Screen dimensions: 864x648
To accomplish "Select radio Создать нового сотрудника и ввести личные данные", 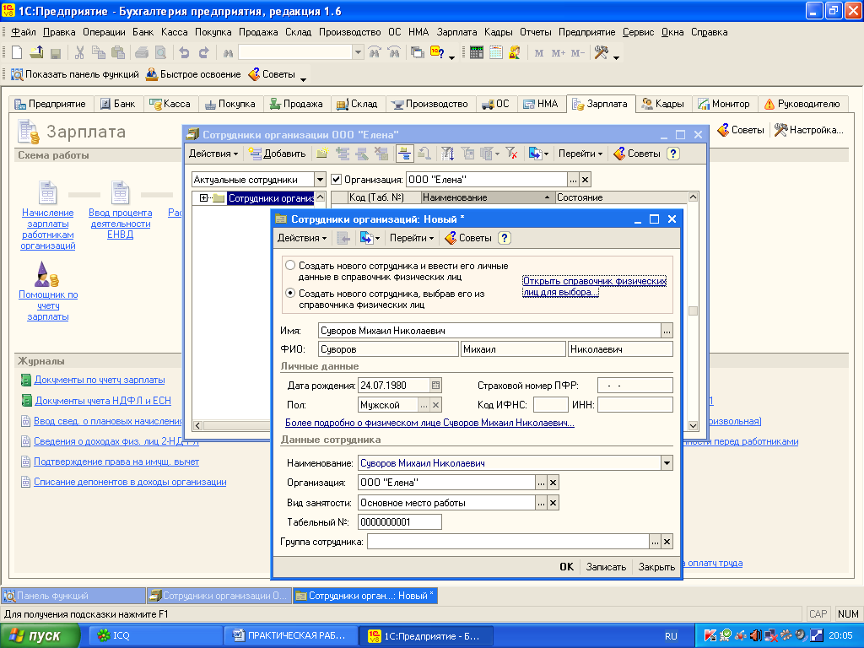I will click(x=290, y=265).
